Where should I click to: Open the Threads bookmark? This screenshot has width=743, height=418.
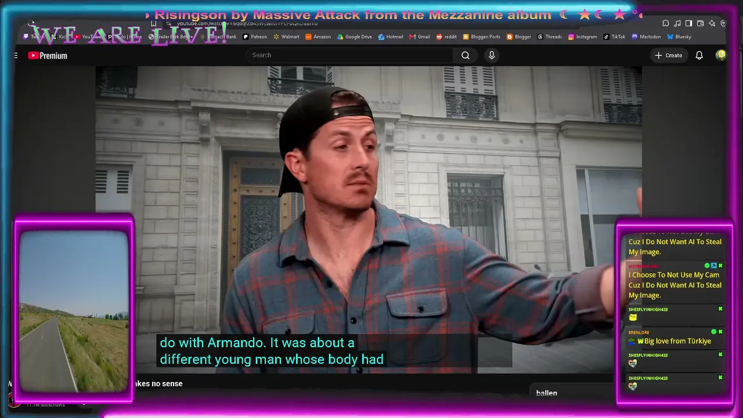[550, 37]
